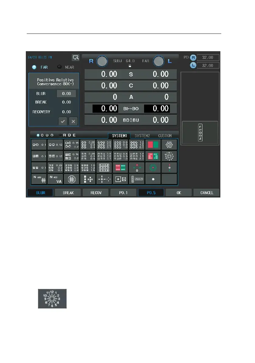The image size is (255, 363).
Task: Click the left PD field 32.00
Action: pyautogui.click(x=208, y=66)
